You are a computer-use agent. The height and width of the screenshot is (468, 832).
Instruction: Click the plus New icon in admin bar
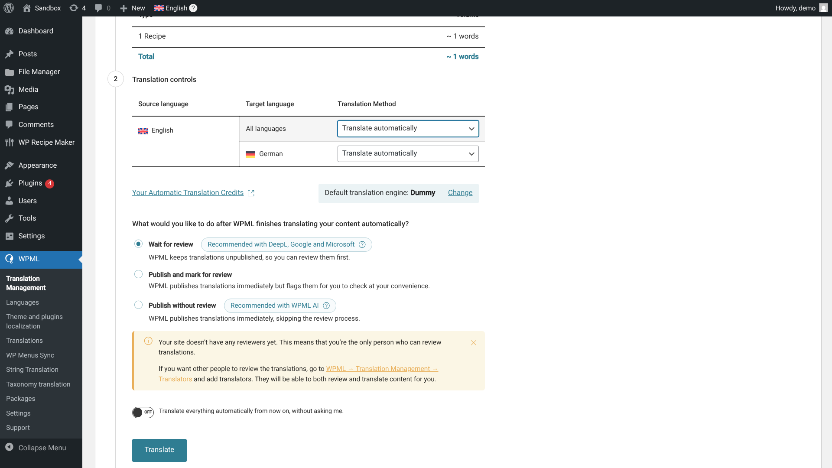123,8
